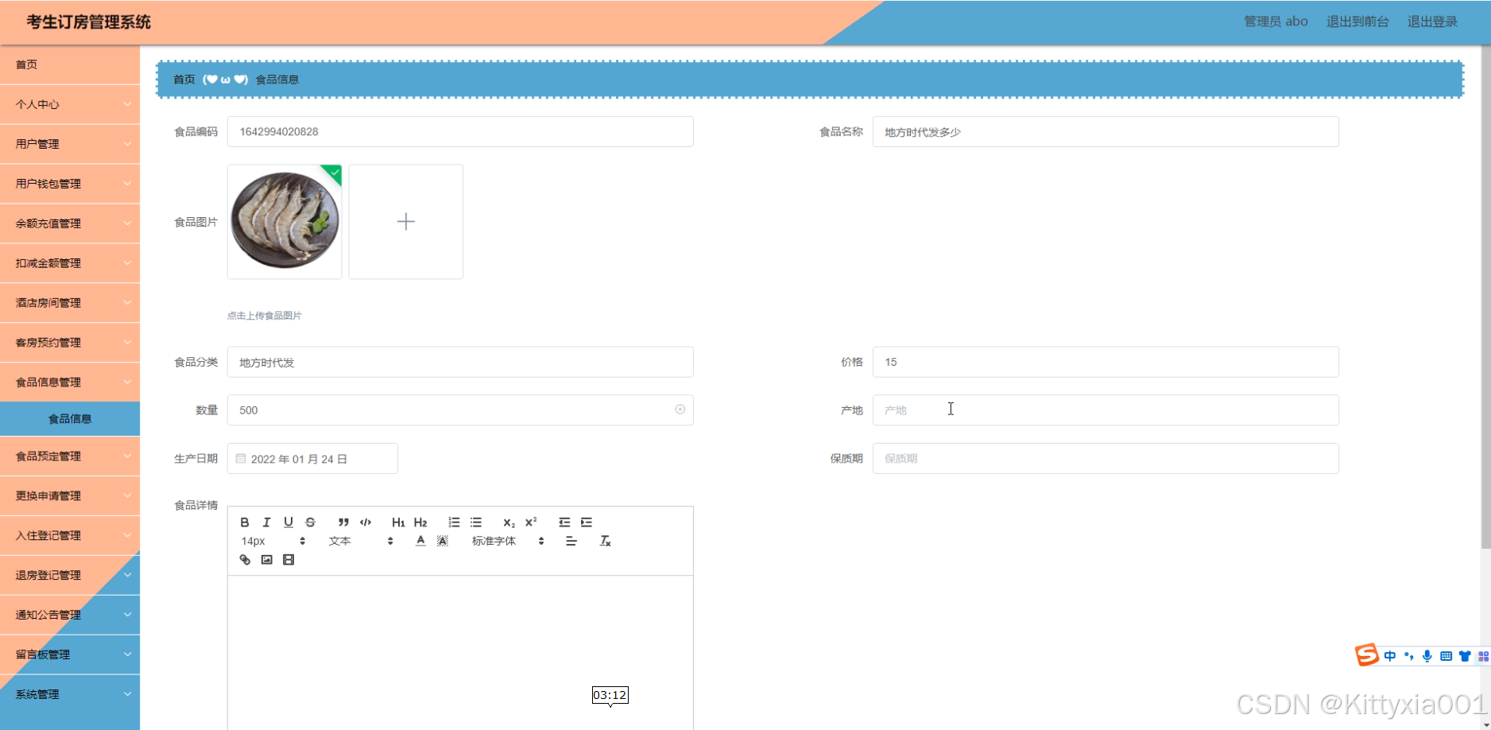Click the 产地 input field

tap(1105, 410)
